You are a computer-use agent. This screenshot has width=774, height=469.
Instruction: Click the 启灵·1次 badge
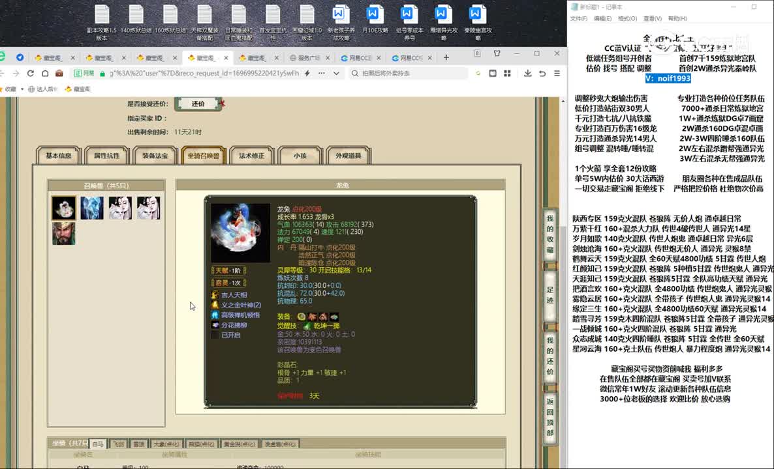pyautogui.click(x=228, y=283)
